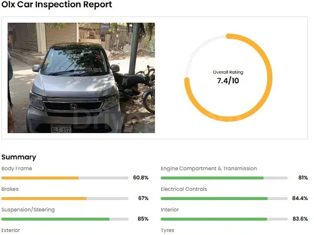Click the Suspension/Steering progress bar

(65, 219)
